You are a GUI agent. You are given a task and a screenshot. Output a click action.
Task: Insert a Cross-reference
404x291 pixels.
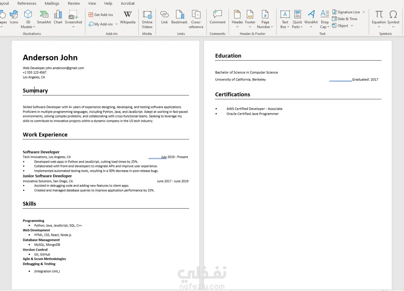point(196,20)
